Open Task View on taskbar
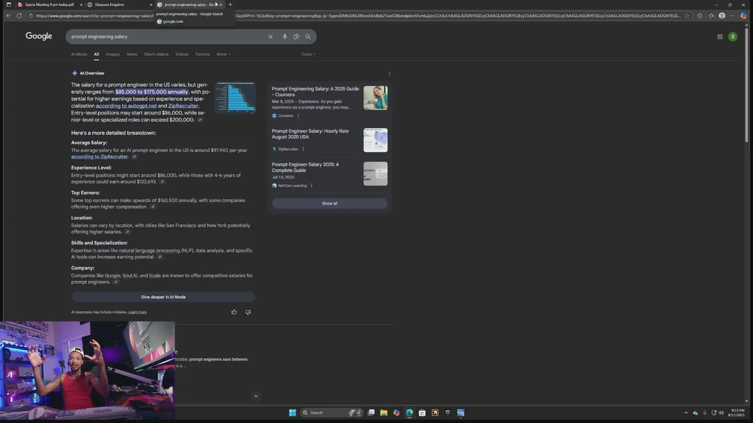 click(371, 412)
